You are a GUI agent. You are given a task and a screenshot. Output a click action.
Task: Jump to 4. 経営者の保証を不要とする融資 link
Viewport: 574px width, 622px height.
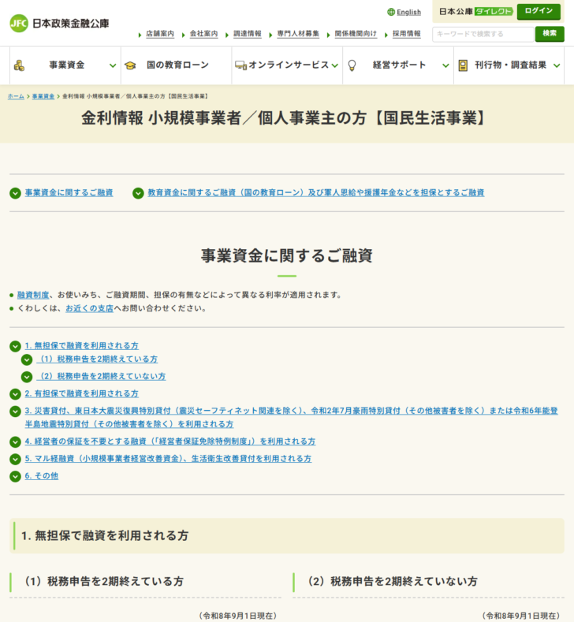[x=170, y=441]
